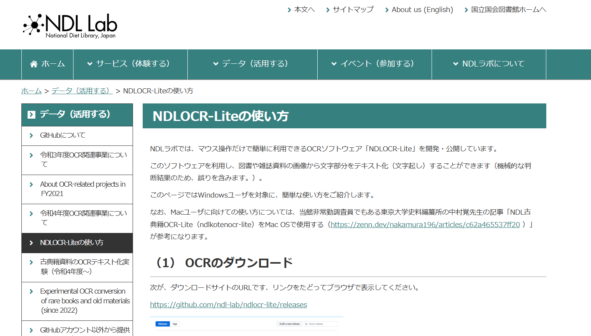This screenshot has width=591, height=336.
Task: Select GitHubアカウント以外から提供 sidebar item
Action: pos(77,329)
